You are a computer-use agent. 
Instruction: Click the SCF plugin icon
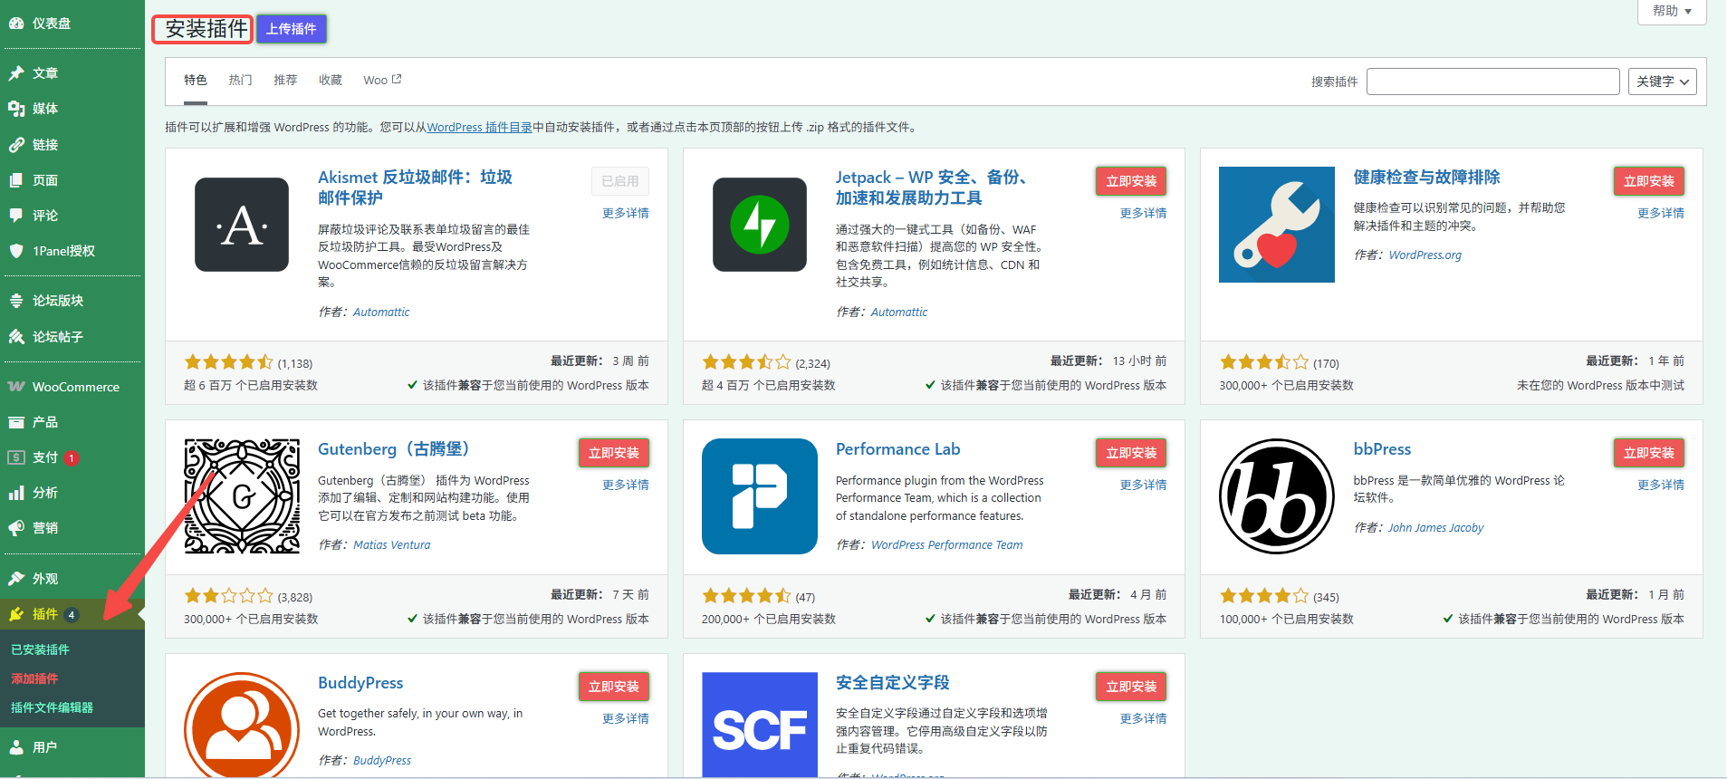(759, 725)
